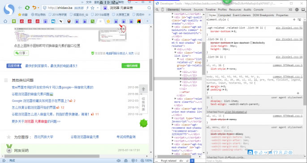Open the Computed styles tab

(x=225, y=15)
